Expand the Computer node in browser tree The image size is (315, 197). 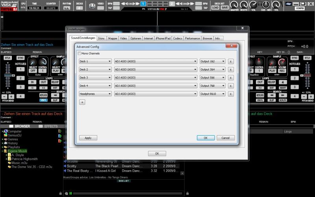pos(3,131)
